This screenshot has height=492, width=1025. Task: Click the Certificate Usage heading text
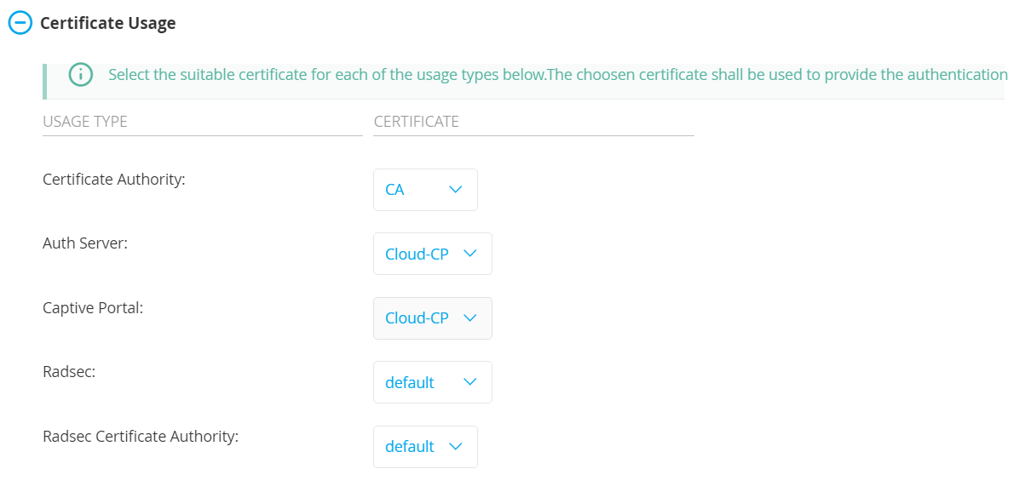pyautogui.click(x=107, y=23)
